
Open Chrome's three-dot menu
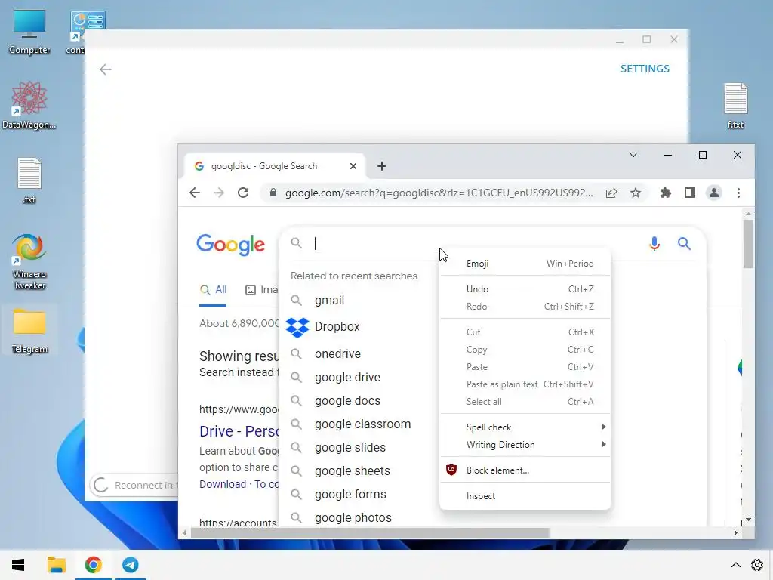pyautogui.click(x=738, y=193)
